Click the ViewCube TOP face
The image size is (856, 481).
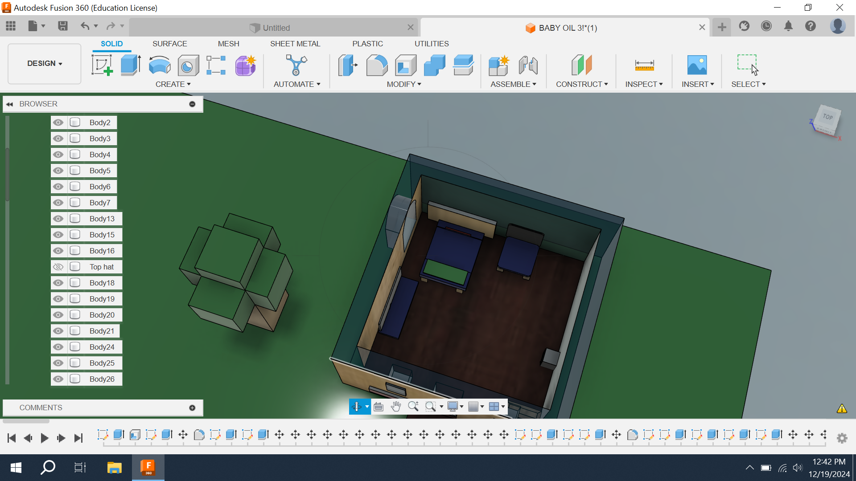828,118
